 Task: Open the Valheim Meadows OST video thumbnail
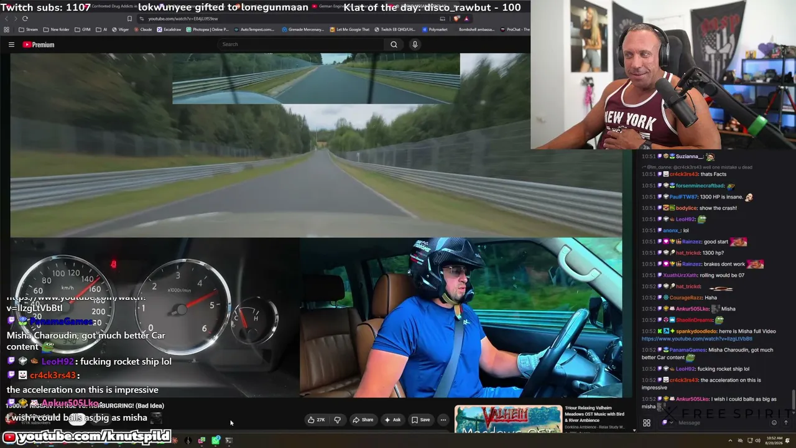(508, 419)
